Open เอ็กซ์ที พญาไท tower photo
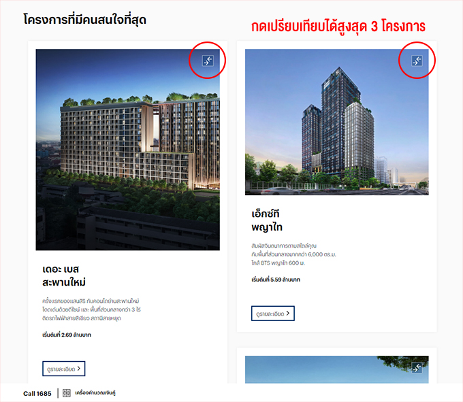The width and height of the screenshot is (463, 402). click(x=336, y=122)
